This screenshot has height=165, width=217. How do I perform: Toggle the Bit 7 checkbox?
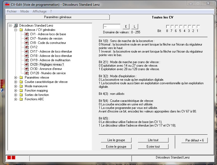(x=172, y=27)
